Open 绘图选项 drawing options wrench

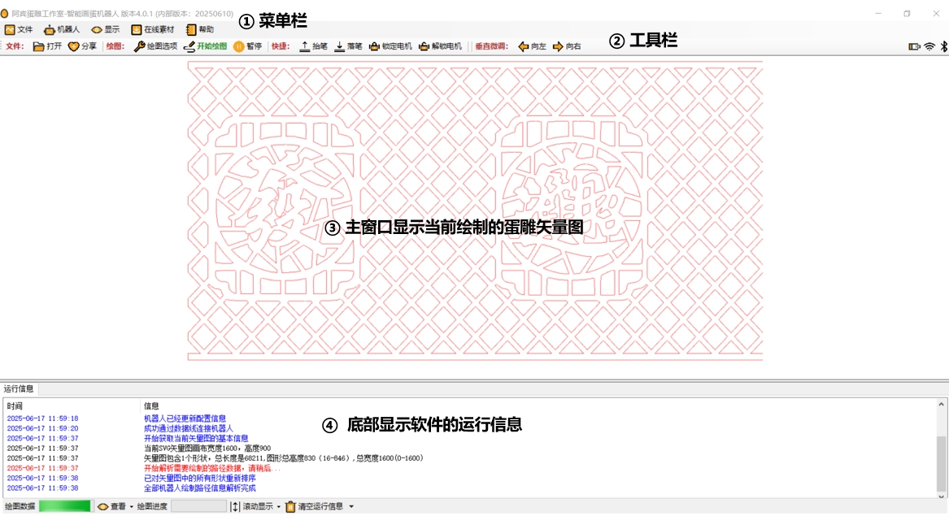[140, 46]
